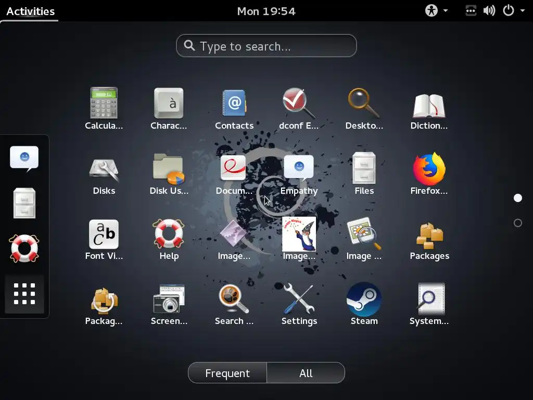Open Files from the dock
Image resolution: width=533 pixels, height=400 pixels.
pos(24,203)
